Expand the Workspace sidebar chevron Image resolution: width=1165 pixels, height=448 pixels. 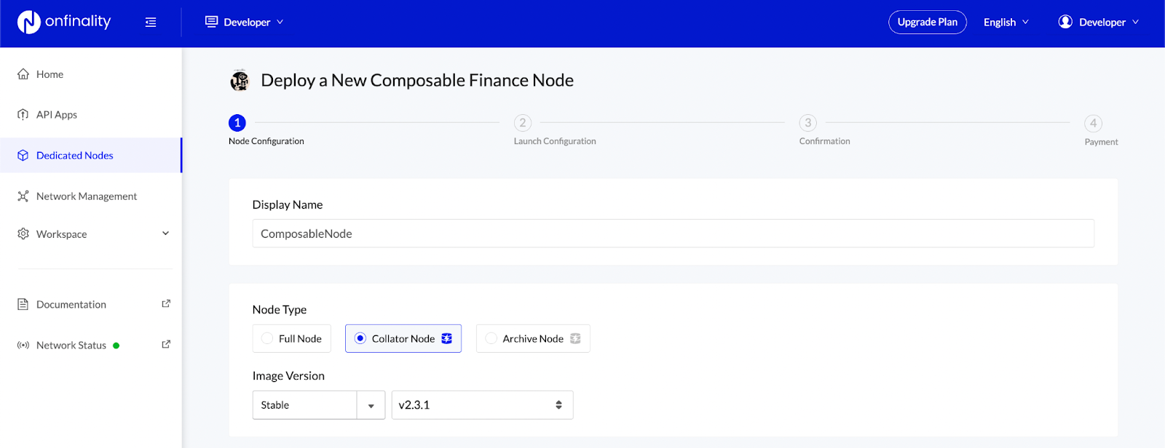tap(165, 233)
